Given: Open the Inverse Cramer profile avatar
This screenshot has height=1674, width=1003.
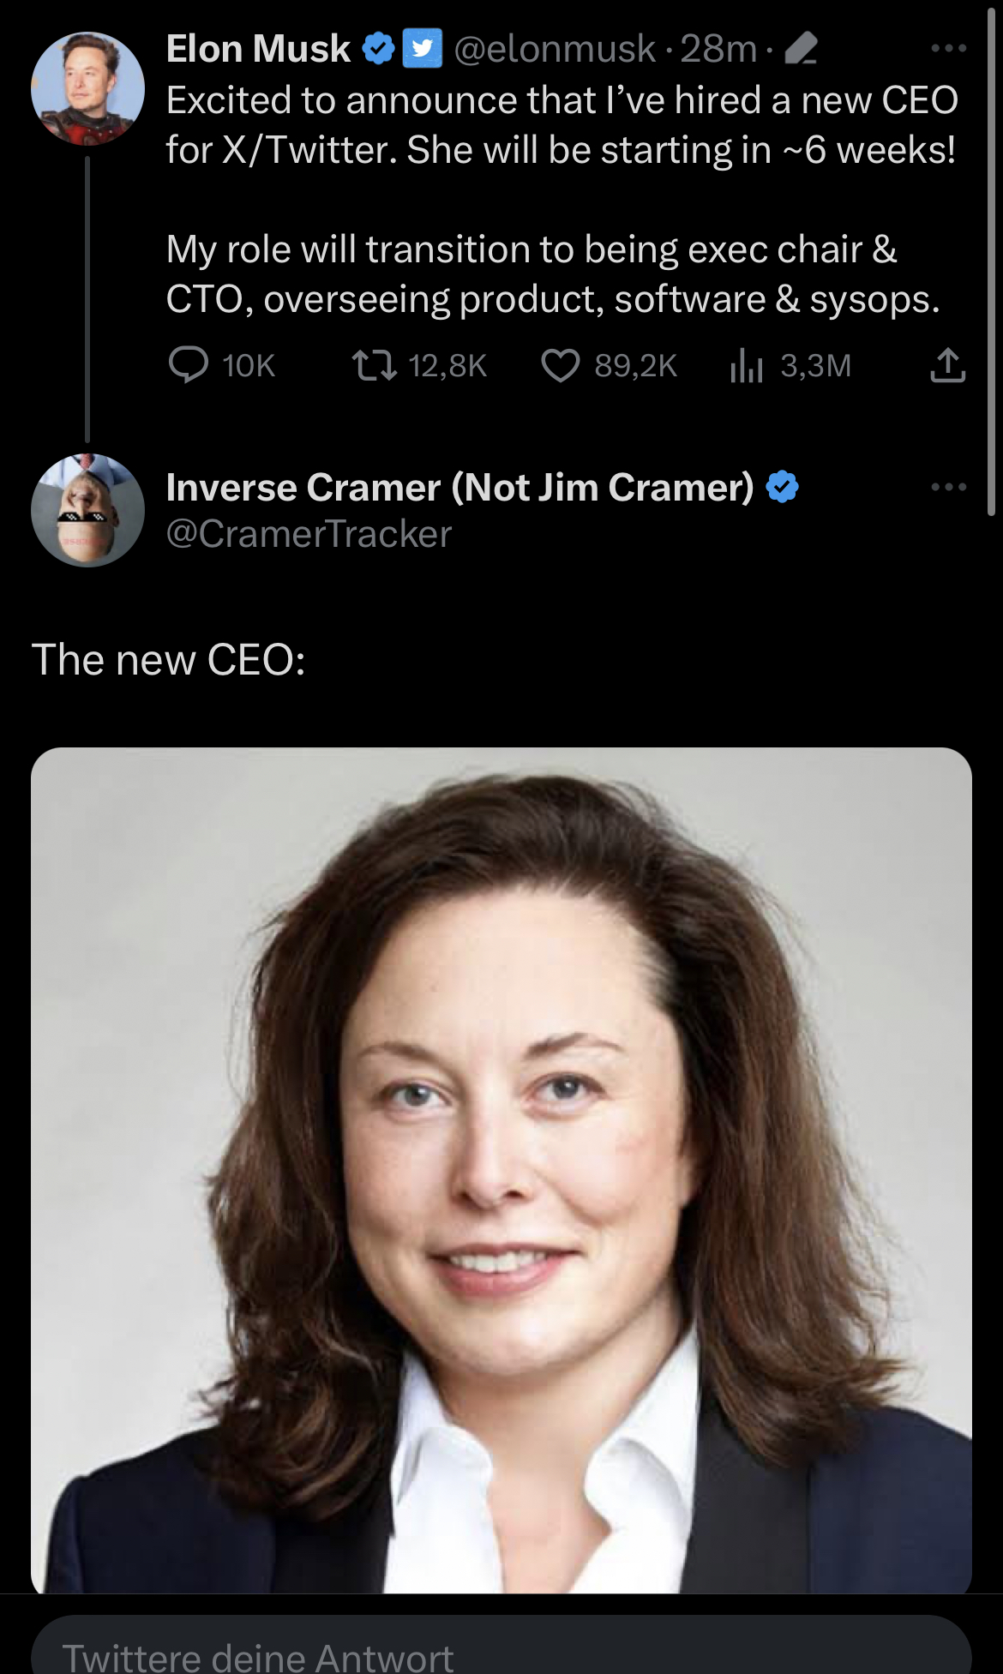Looking at the screenshot, I should pyautogui.click(x=87, y=510).
